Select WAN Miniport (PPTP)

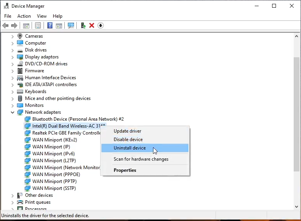point(54,181)
